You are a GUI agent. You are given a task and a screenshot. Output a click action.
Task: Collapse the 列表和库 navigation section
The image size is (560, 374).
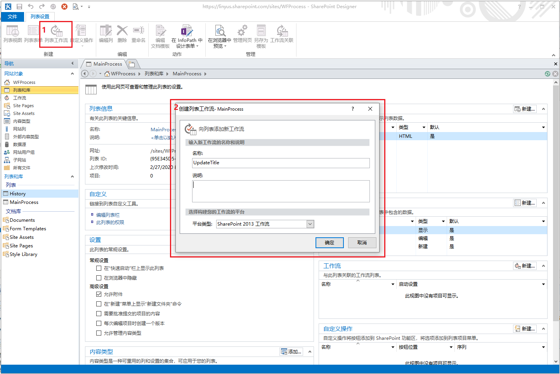72,177
